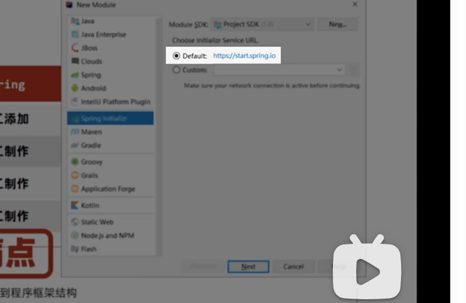The width and height of the screenshot is (466, 303).
Task: Choose IntelliJ Platform Plugin module type
Action: coord(110,101)
